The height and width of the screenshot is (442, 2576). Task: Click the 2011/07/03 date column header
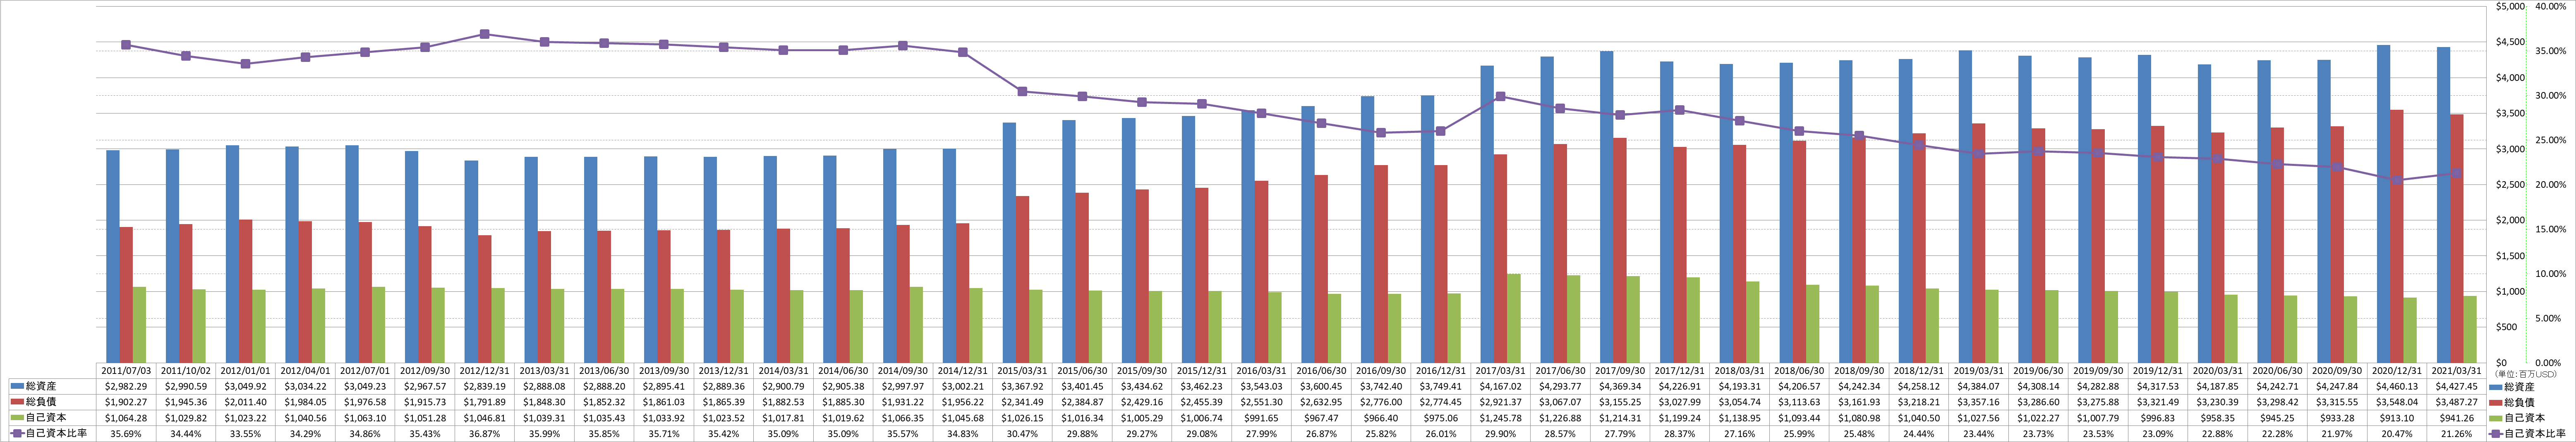[127, 370]
